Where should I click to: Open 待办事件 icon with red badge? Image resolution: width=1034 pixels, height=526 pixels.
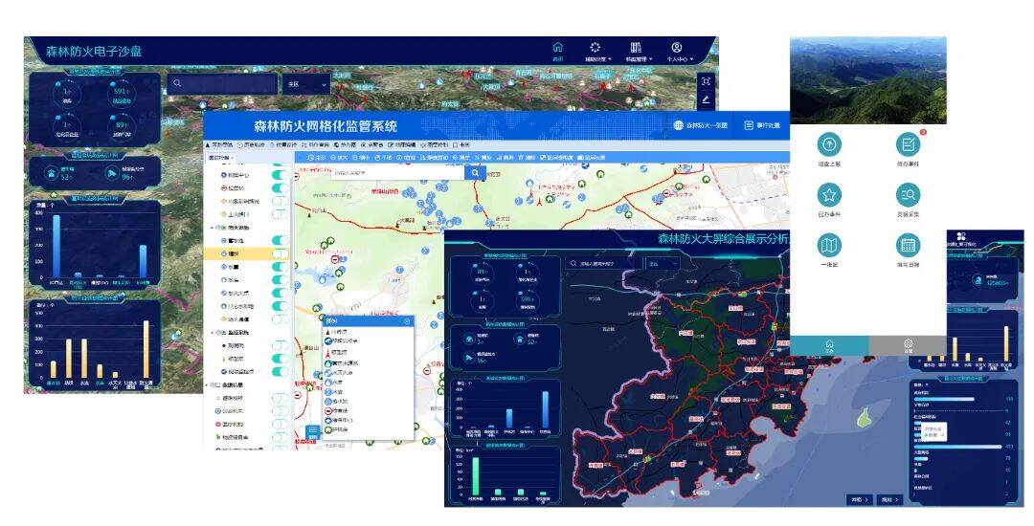908,144
